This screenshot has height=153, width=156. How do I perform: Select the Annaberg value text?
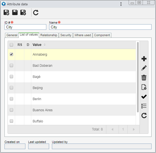(40, 55)
